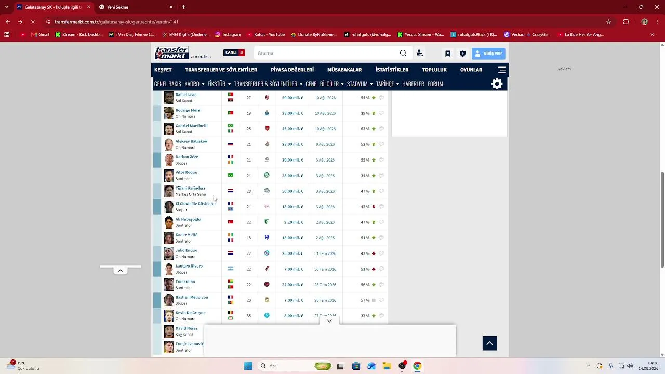
Task: Open the comment bubble in Vitor Roque's row
Action: point(381,176)
